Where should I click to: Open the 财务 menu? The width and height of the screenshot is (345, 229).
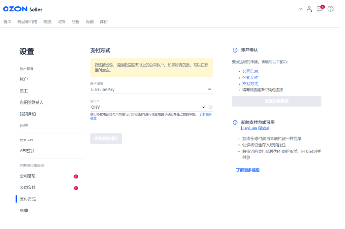[61, 22]
